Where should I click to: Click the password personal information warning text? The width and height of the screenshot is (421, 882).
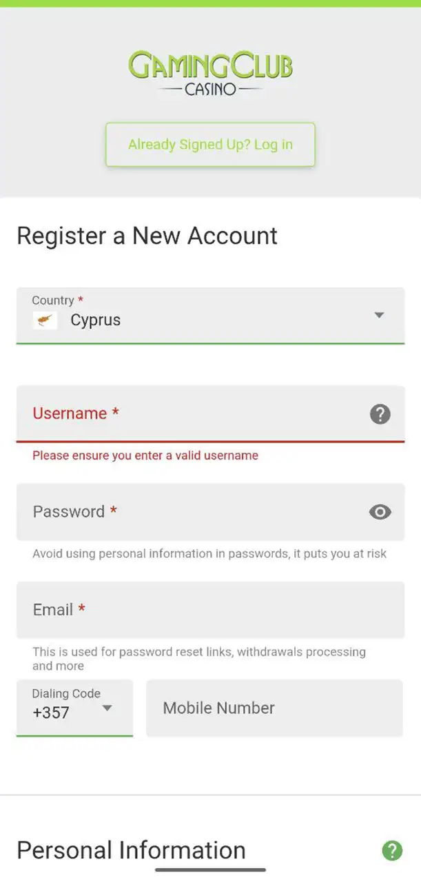[x=209, y=553]
